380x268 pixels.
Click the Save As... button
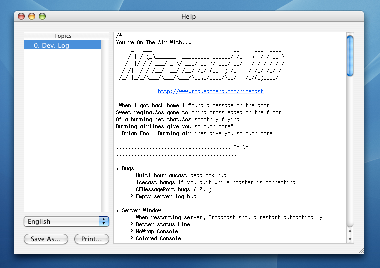click(x=46, y=239)
